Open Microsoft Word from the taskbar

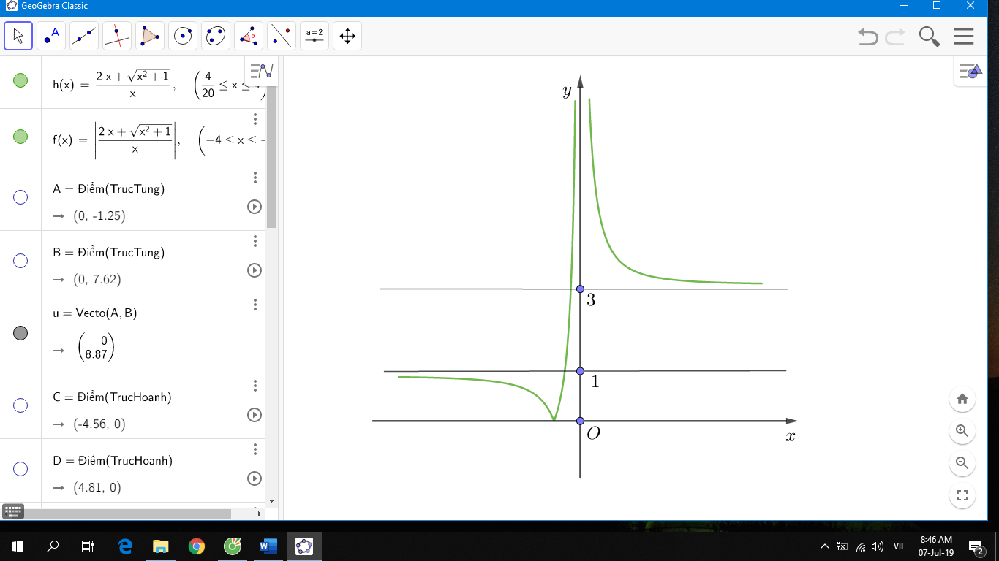(268, 546)
